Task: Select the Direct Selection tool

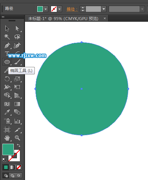Action: (x=17, y=28)
